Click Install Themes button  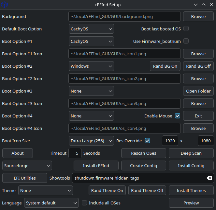191,190
